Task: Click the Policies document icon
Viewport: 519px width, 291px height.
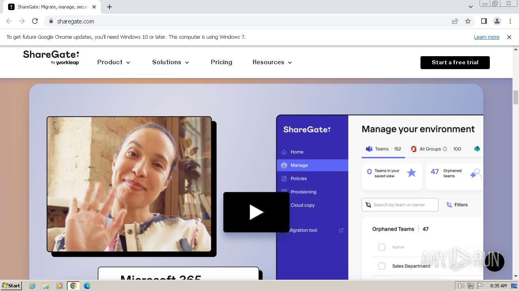Action: click(284, 179)
